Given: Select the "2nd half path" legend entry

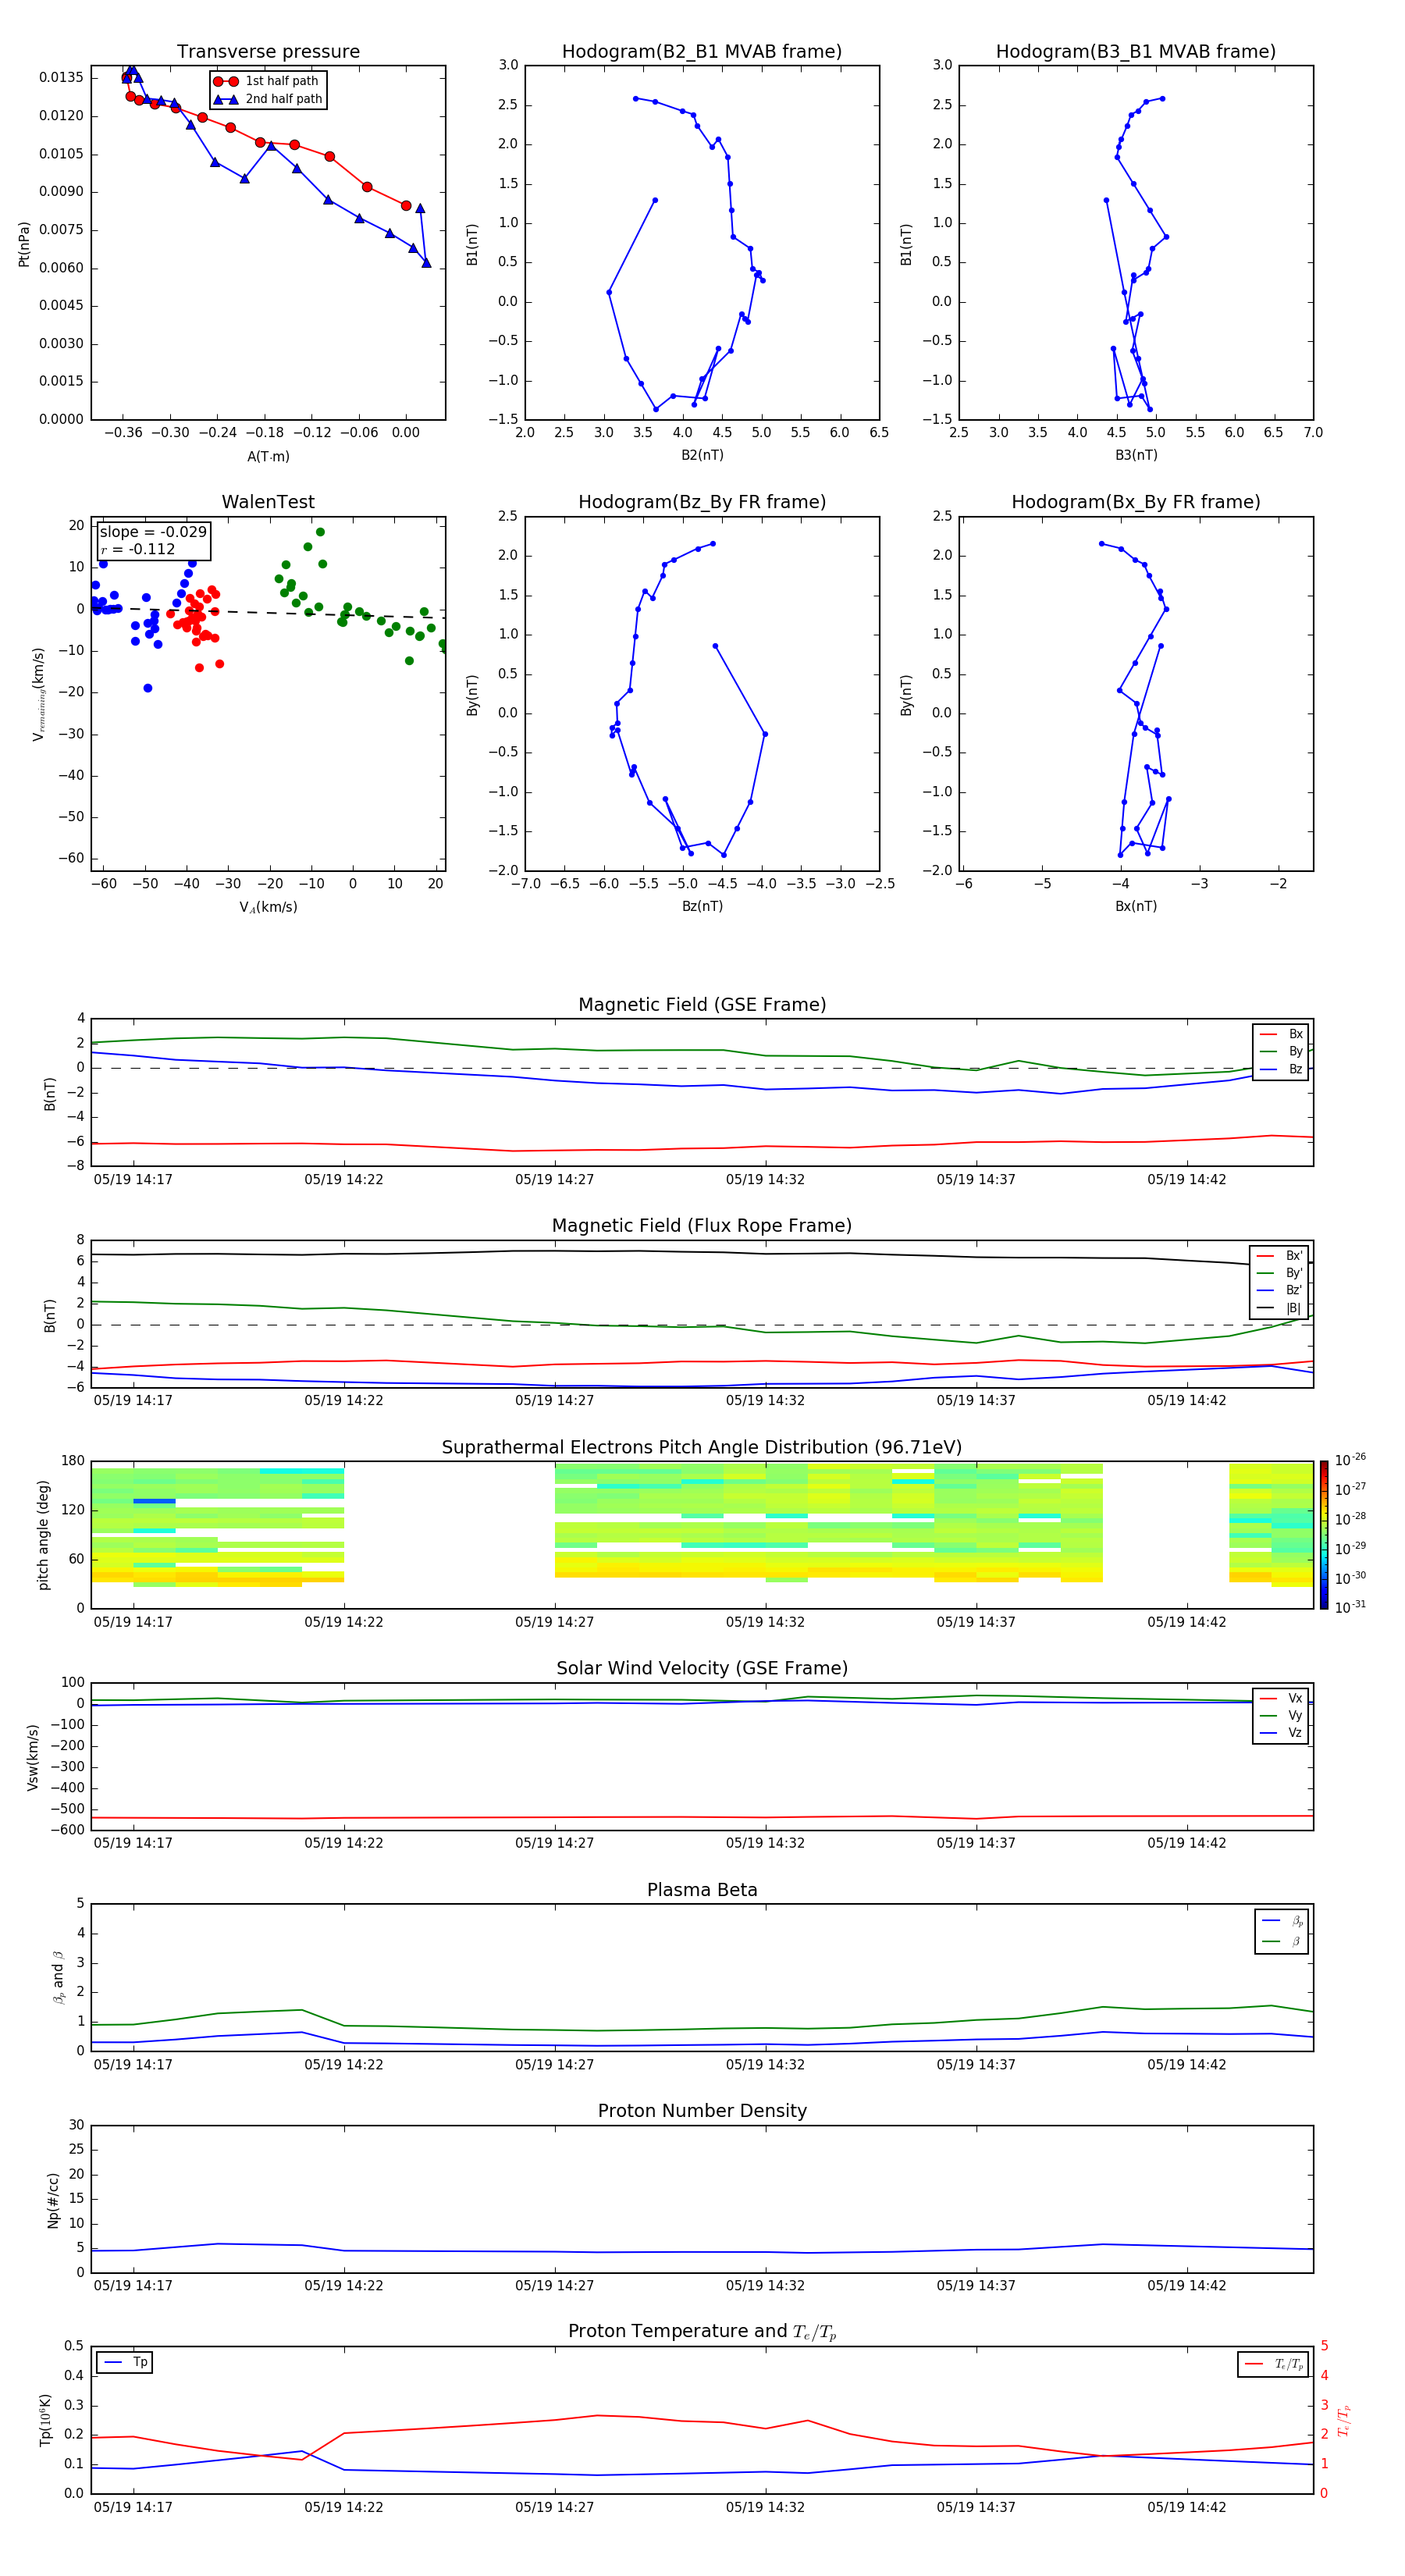Looking at the screenshot, I should [x=269, y=99].
